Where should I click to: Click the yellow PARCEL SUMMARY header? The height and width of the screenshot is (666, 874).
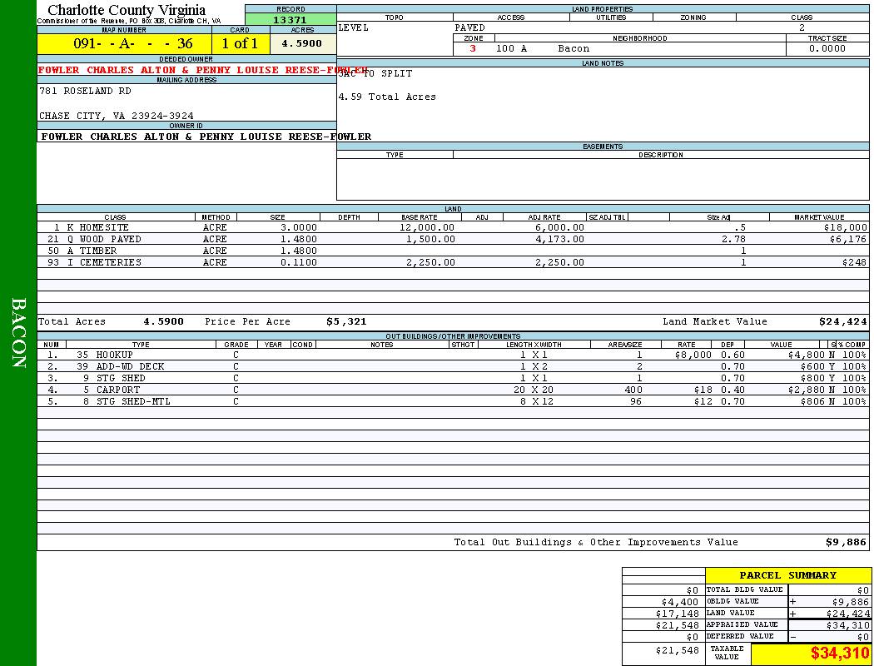787,575
